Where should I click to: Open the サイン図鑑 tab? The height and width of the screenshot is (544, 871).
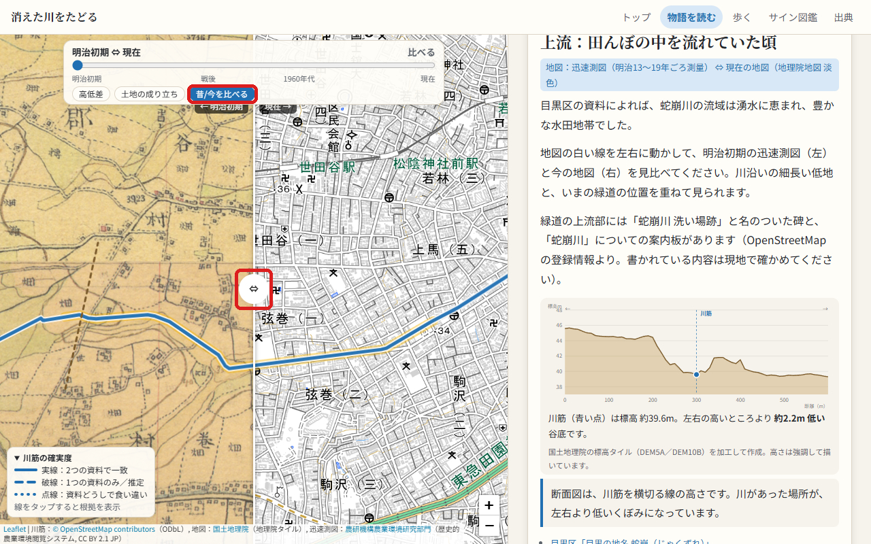point(793,18)
